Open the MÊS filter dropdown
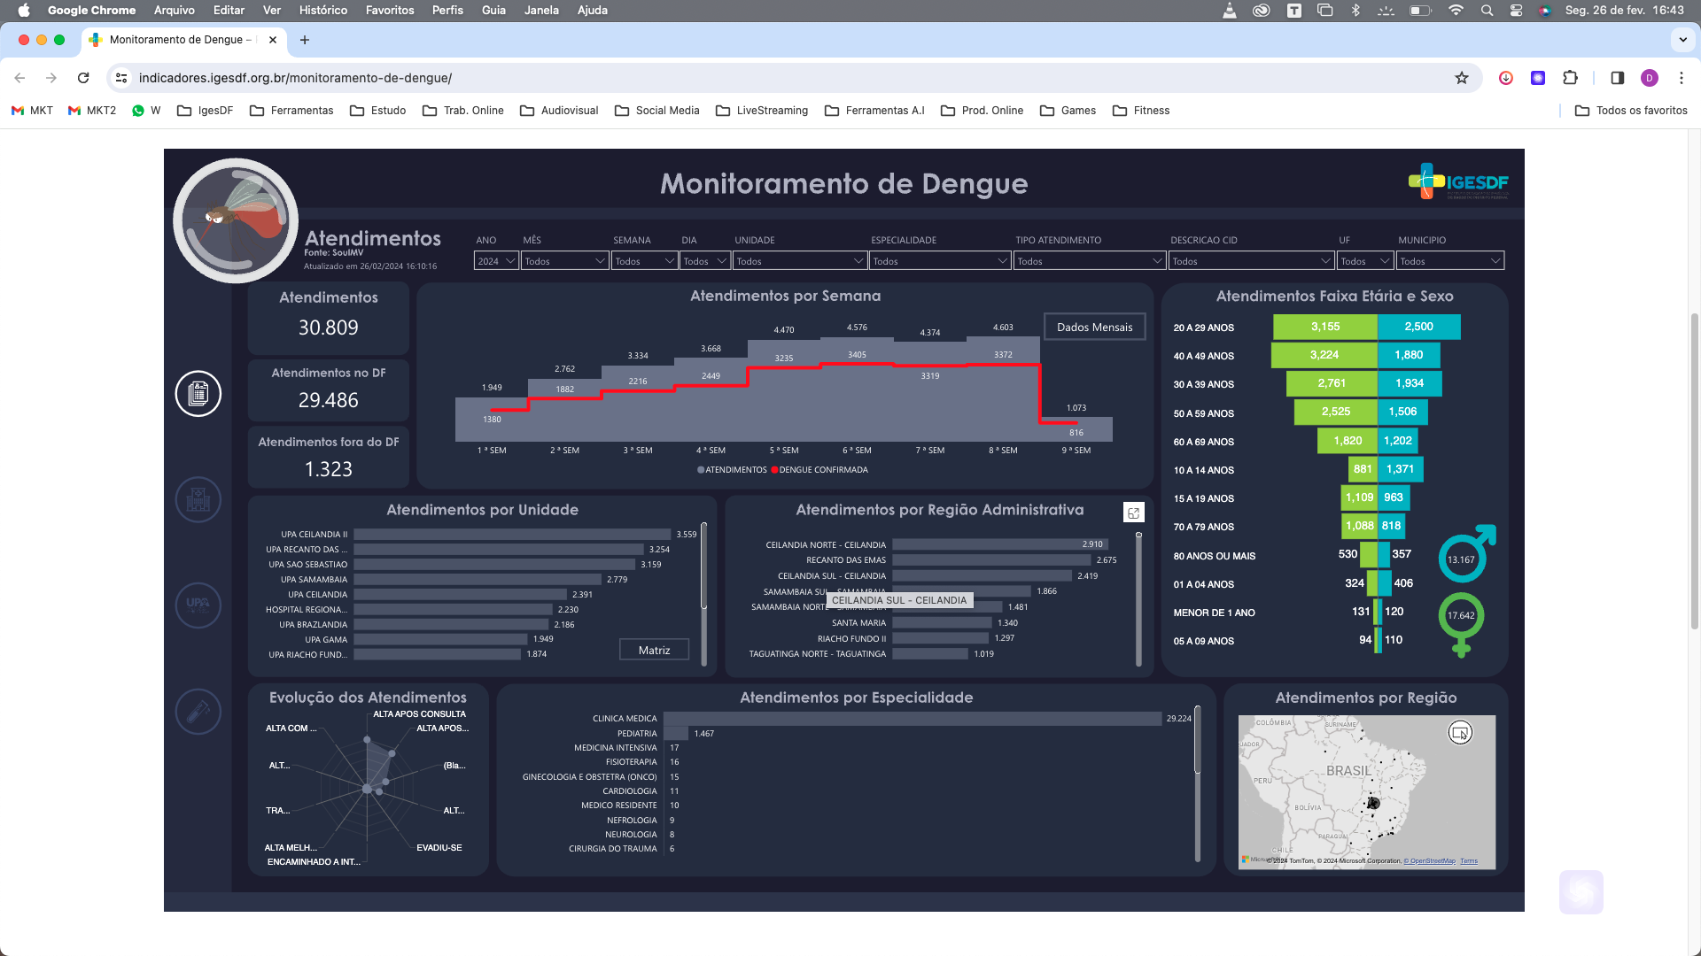Image resolution: width=1701 pixels, height=956 pixels. (x=564, y=261)
